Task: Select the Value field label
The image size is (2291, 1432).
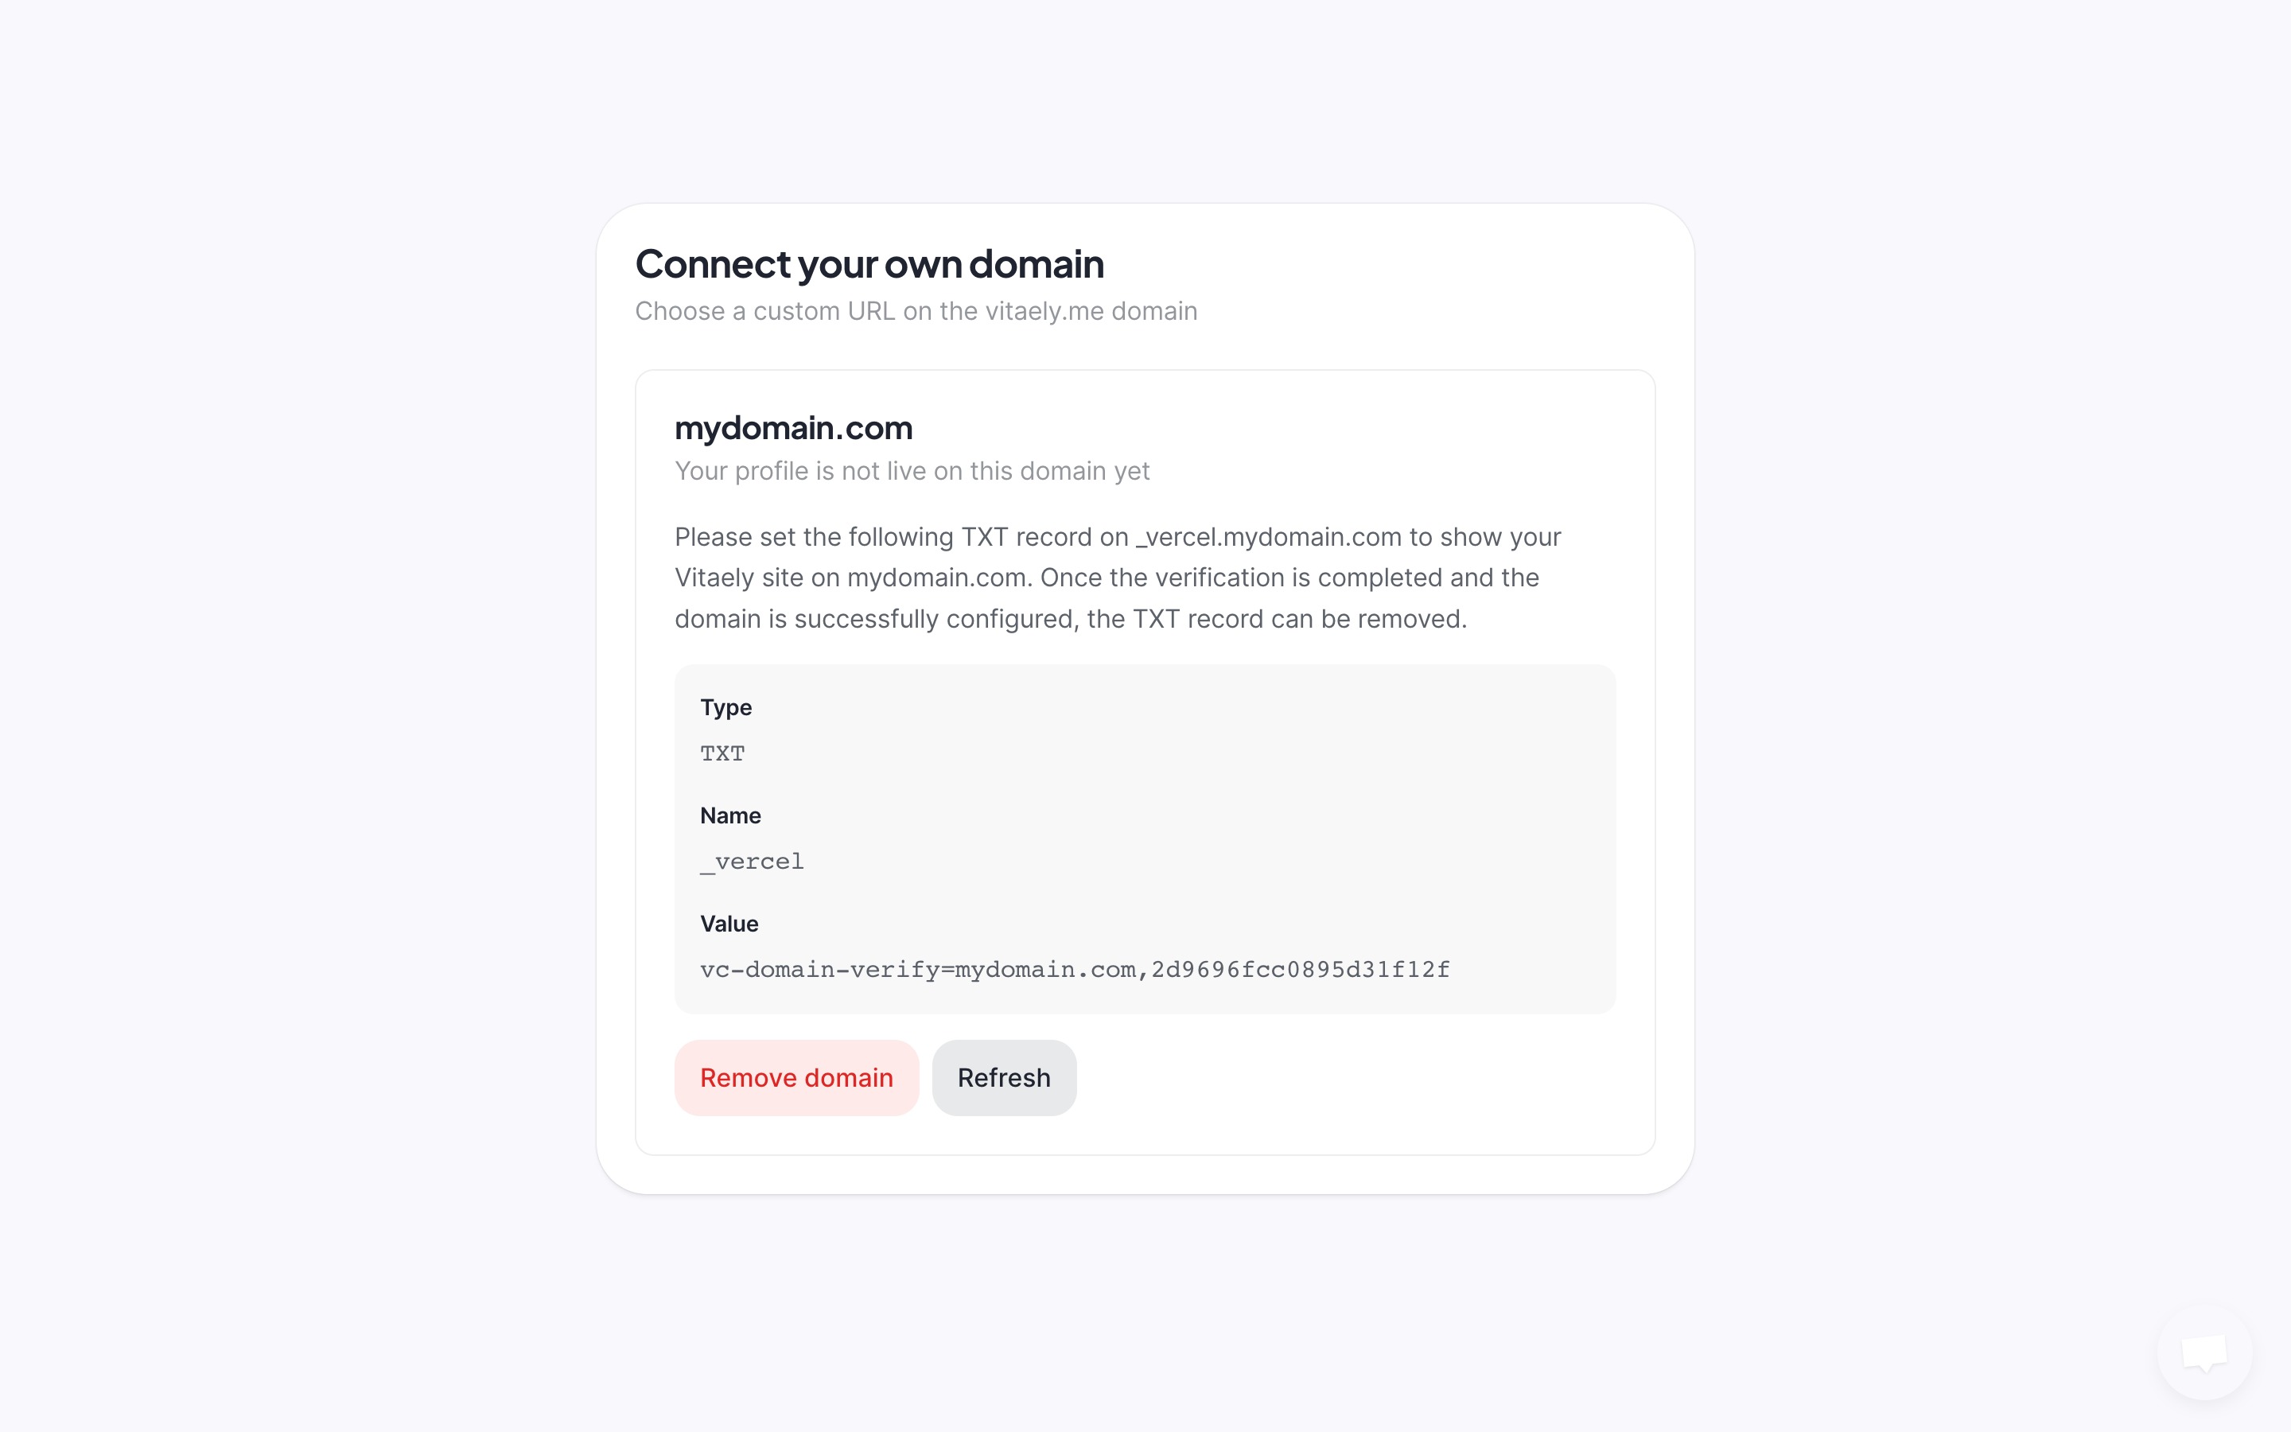Action: (x=728, y=924)
